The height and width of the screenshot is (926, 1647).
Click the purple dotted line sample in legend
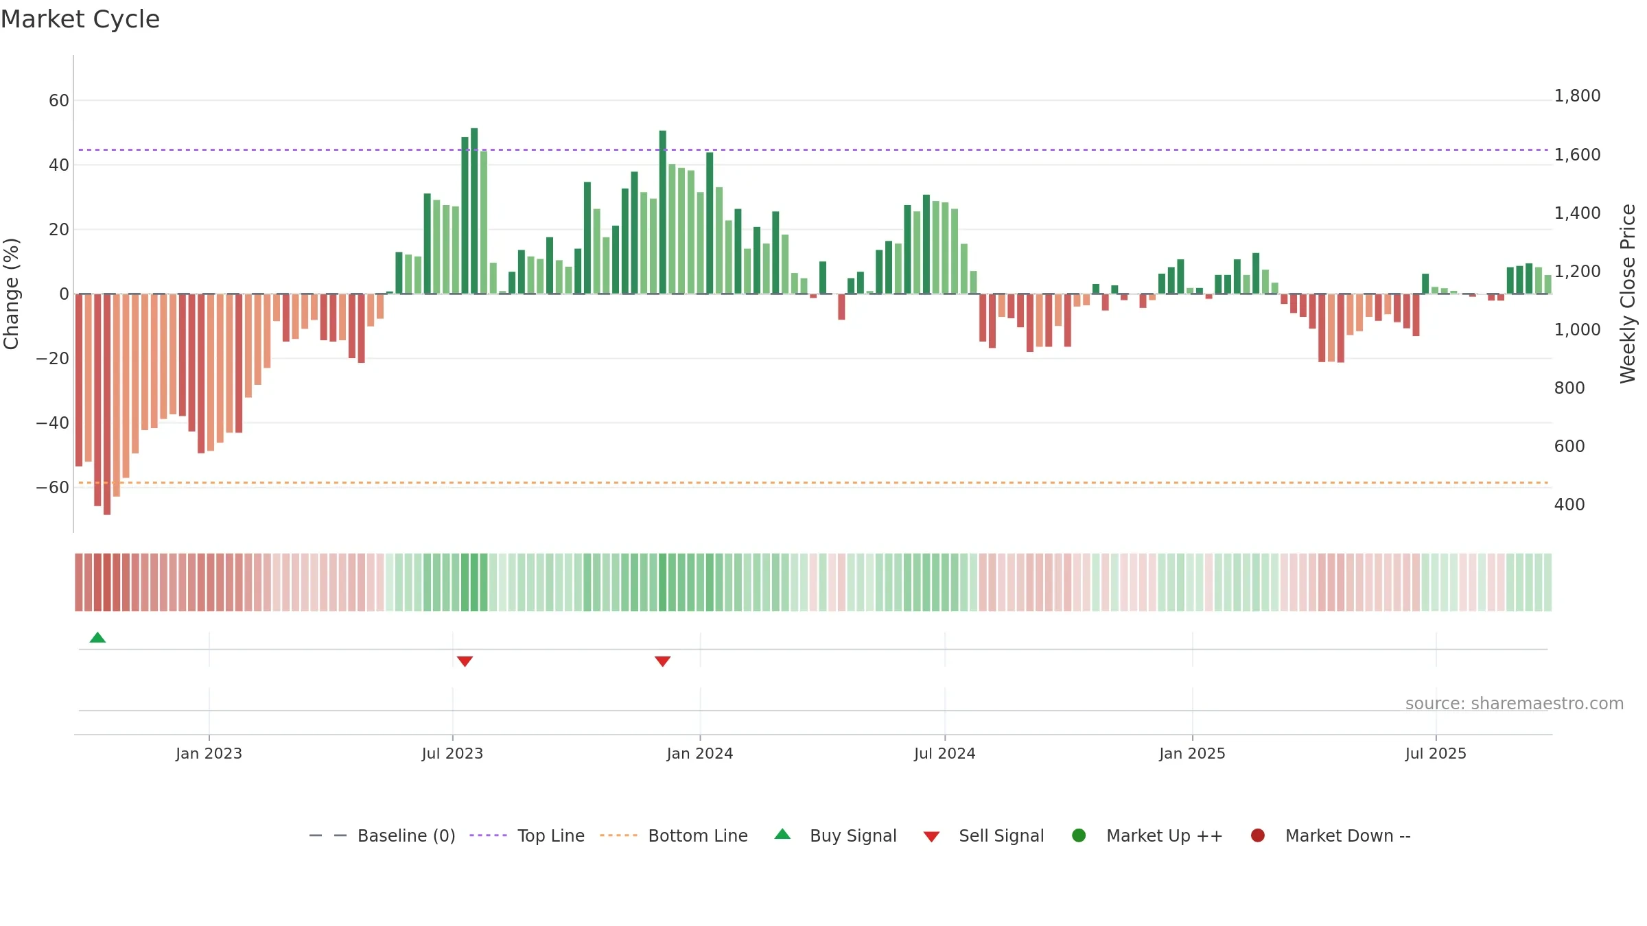point(488,835)
